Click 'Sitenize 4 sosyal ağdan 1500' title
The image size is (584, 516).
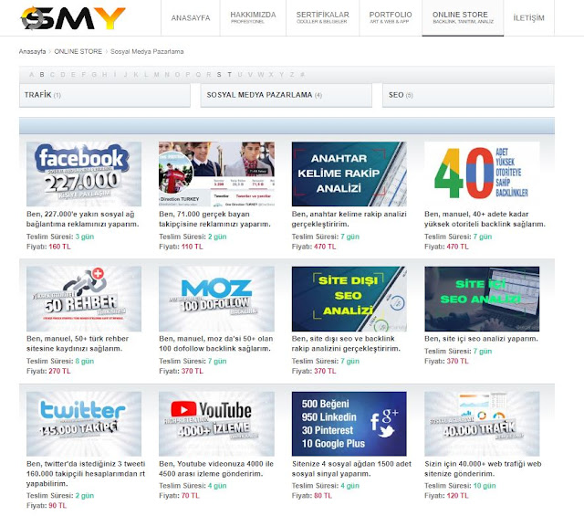coord(351,469)
